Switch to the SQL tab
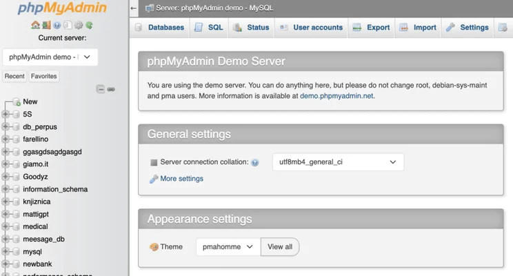This screenshot has width=513, height=276. [209, 28]
